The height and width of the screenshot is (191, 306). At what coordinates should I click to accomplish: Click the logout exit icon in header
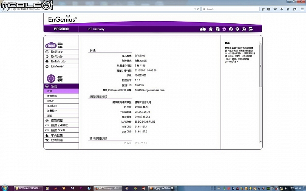coord(251,29)
